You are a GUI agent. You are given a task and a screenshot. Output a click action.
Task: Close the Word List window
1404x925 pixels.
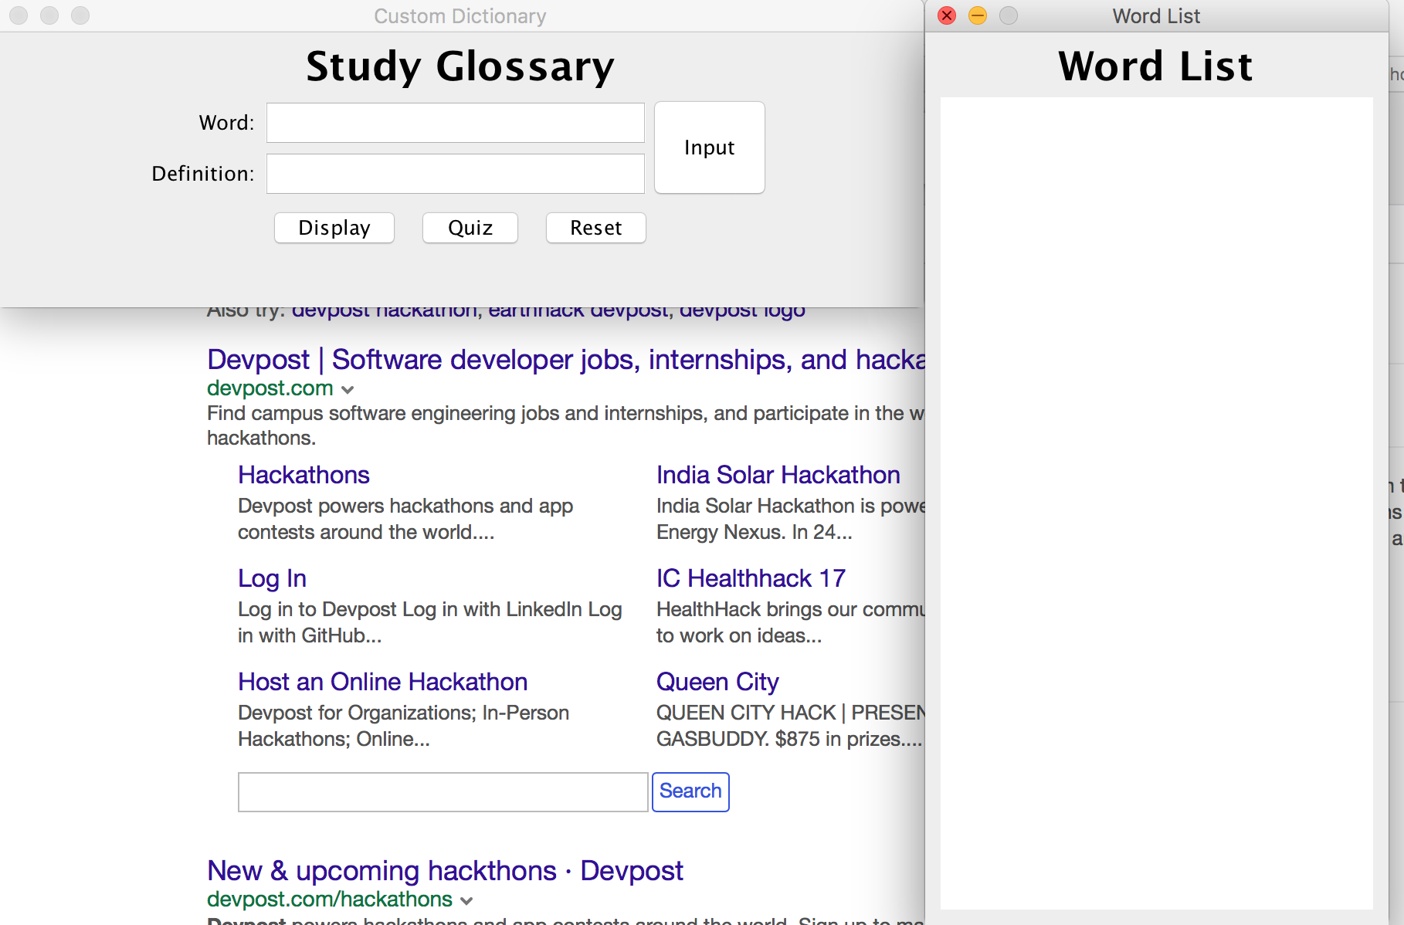pos(947,15)
